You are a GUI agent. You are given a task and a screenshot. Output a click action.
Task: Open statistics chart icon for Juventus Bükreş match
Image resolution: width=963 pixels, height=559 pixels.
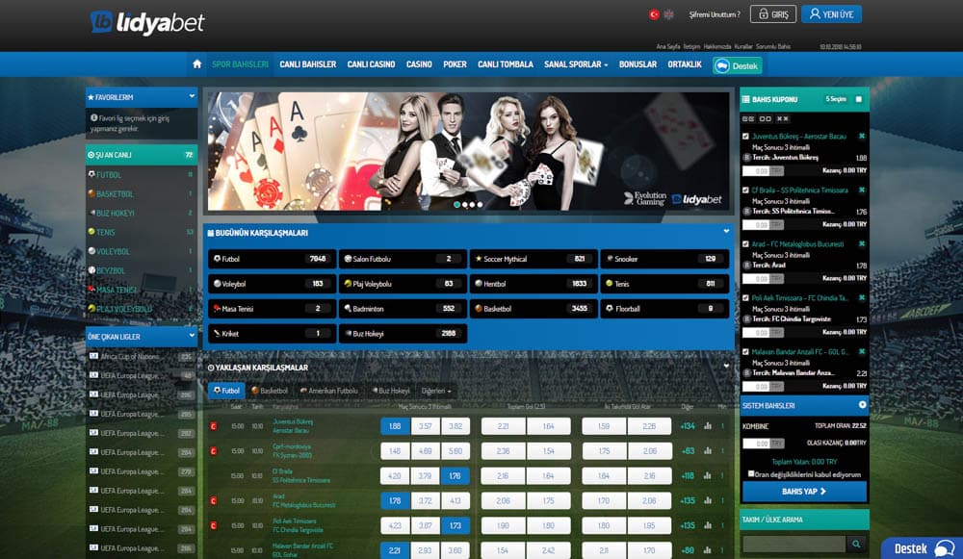tap(708, 426)
